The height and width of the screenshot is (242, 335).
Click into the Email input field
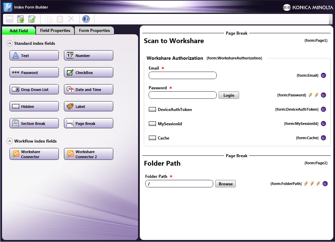(x=183, y=75)
